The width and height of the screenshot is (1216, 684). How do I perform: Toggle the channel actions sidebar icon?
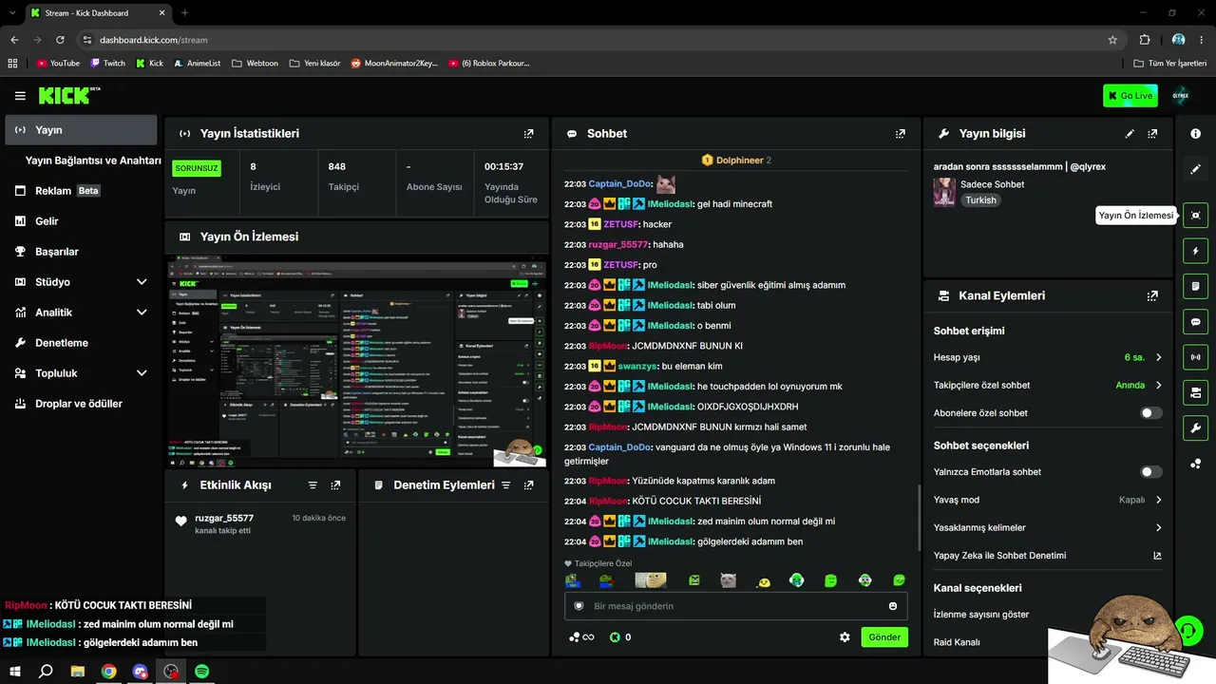1195,392
